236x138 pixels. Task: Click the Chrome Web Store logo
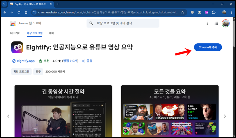(x=13, y=24)
